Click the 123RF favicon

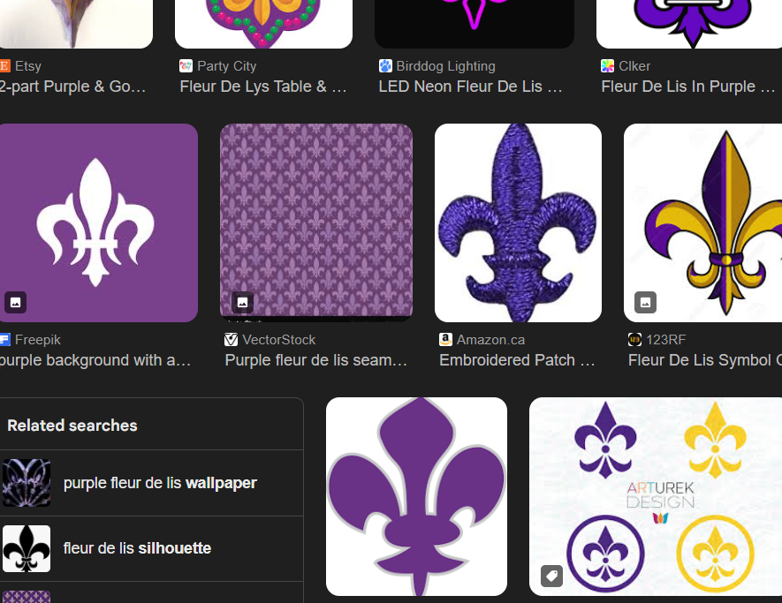[x=634, y=339]
